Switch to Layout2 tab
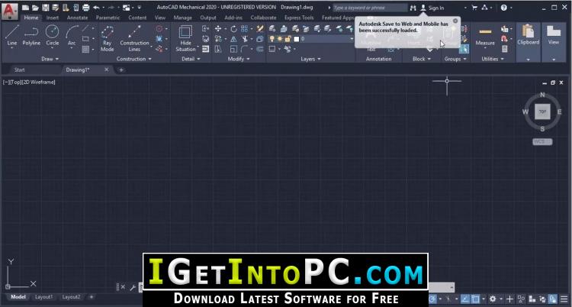Screen dimensions: 572x307 coord(71,297)
